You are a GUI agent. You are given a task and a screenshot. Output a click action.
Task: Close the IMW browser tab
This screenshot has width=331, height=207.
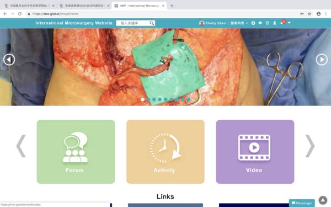coord(163,6)
